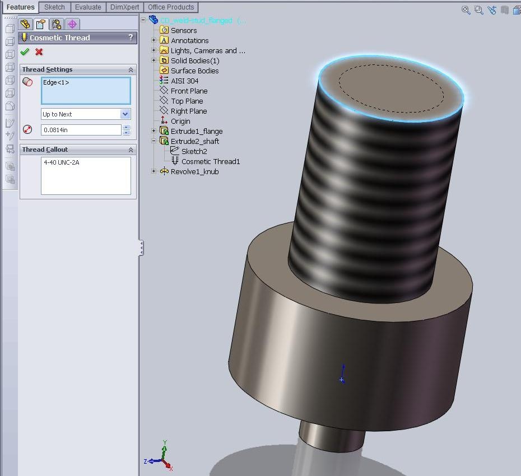Select Front Plane in the tree
The height and width of the screenshot is (476, 521).
click(189, 91)
